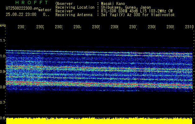Click the date stamp 25.08.22 23:00
195x124 pixels.
coord(21,14)
